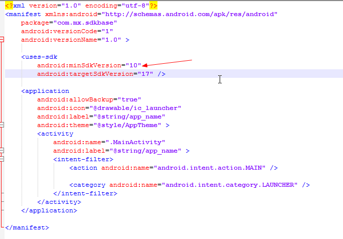Collapse the application fold marker beside android:theme
Screen dimensions: 343x239
(x=2, y=125)
